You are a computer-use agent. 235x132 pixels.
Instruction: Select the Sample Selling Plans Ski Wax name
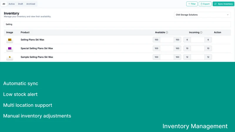point(37,57)
